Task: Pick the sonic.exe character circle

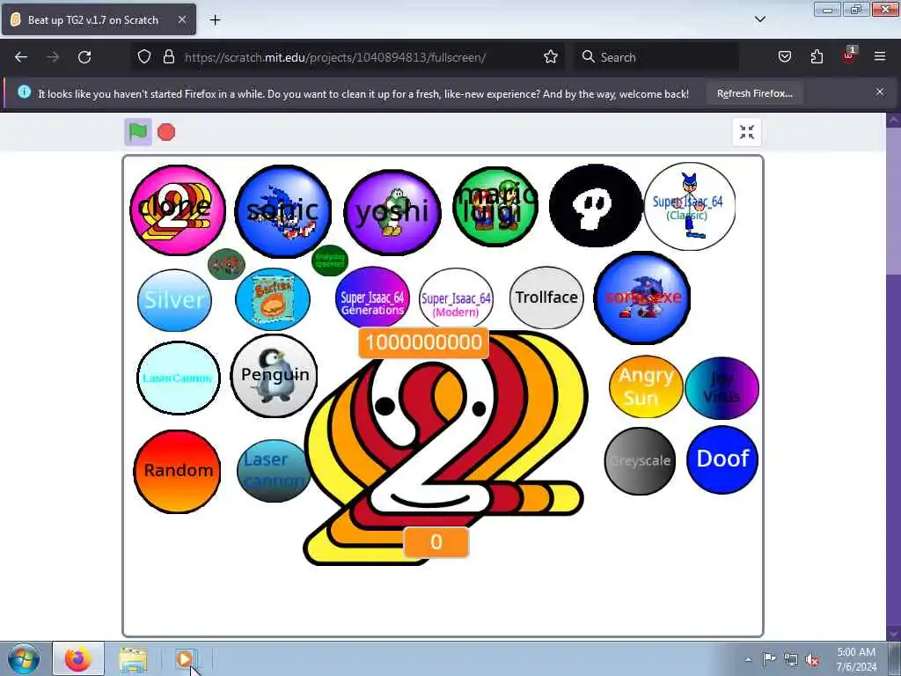Action: point(641,298)
